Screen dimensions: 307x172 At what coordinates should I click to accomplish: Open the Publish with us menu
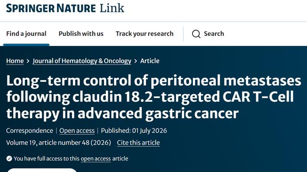click(x=81, y=34)
